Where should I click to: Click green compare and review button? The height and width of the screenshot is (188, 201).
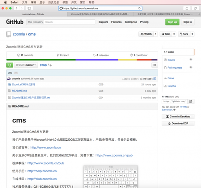pos(10,65)
